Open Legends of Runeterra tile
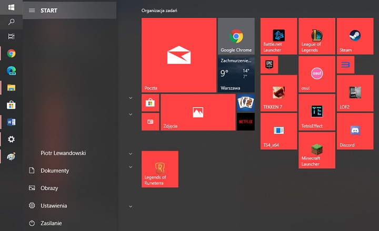Image resolution: width=379 pixels, height=231 pixels. point(159,169)
